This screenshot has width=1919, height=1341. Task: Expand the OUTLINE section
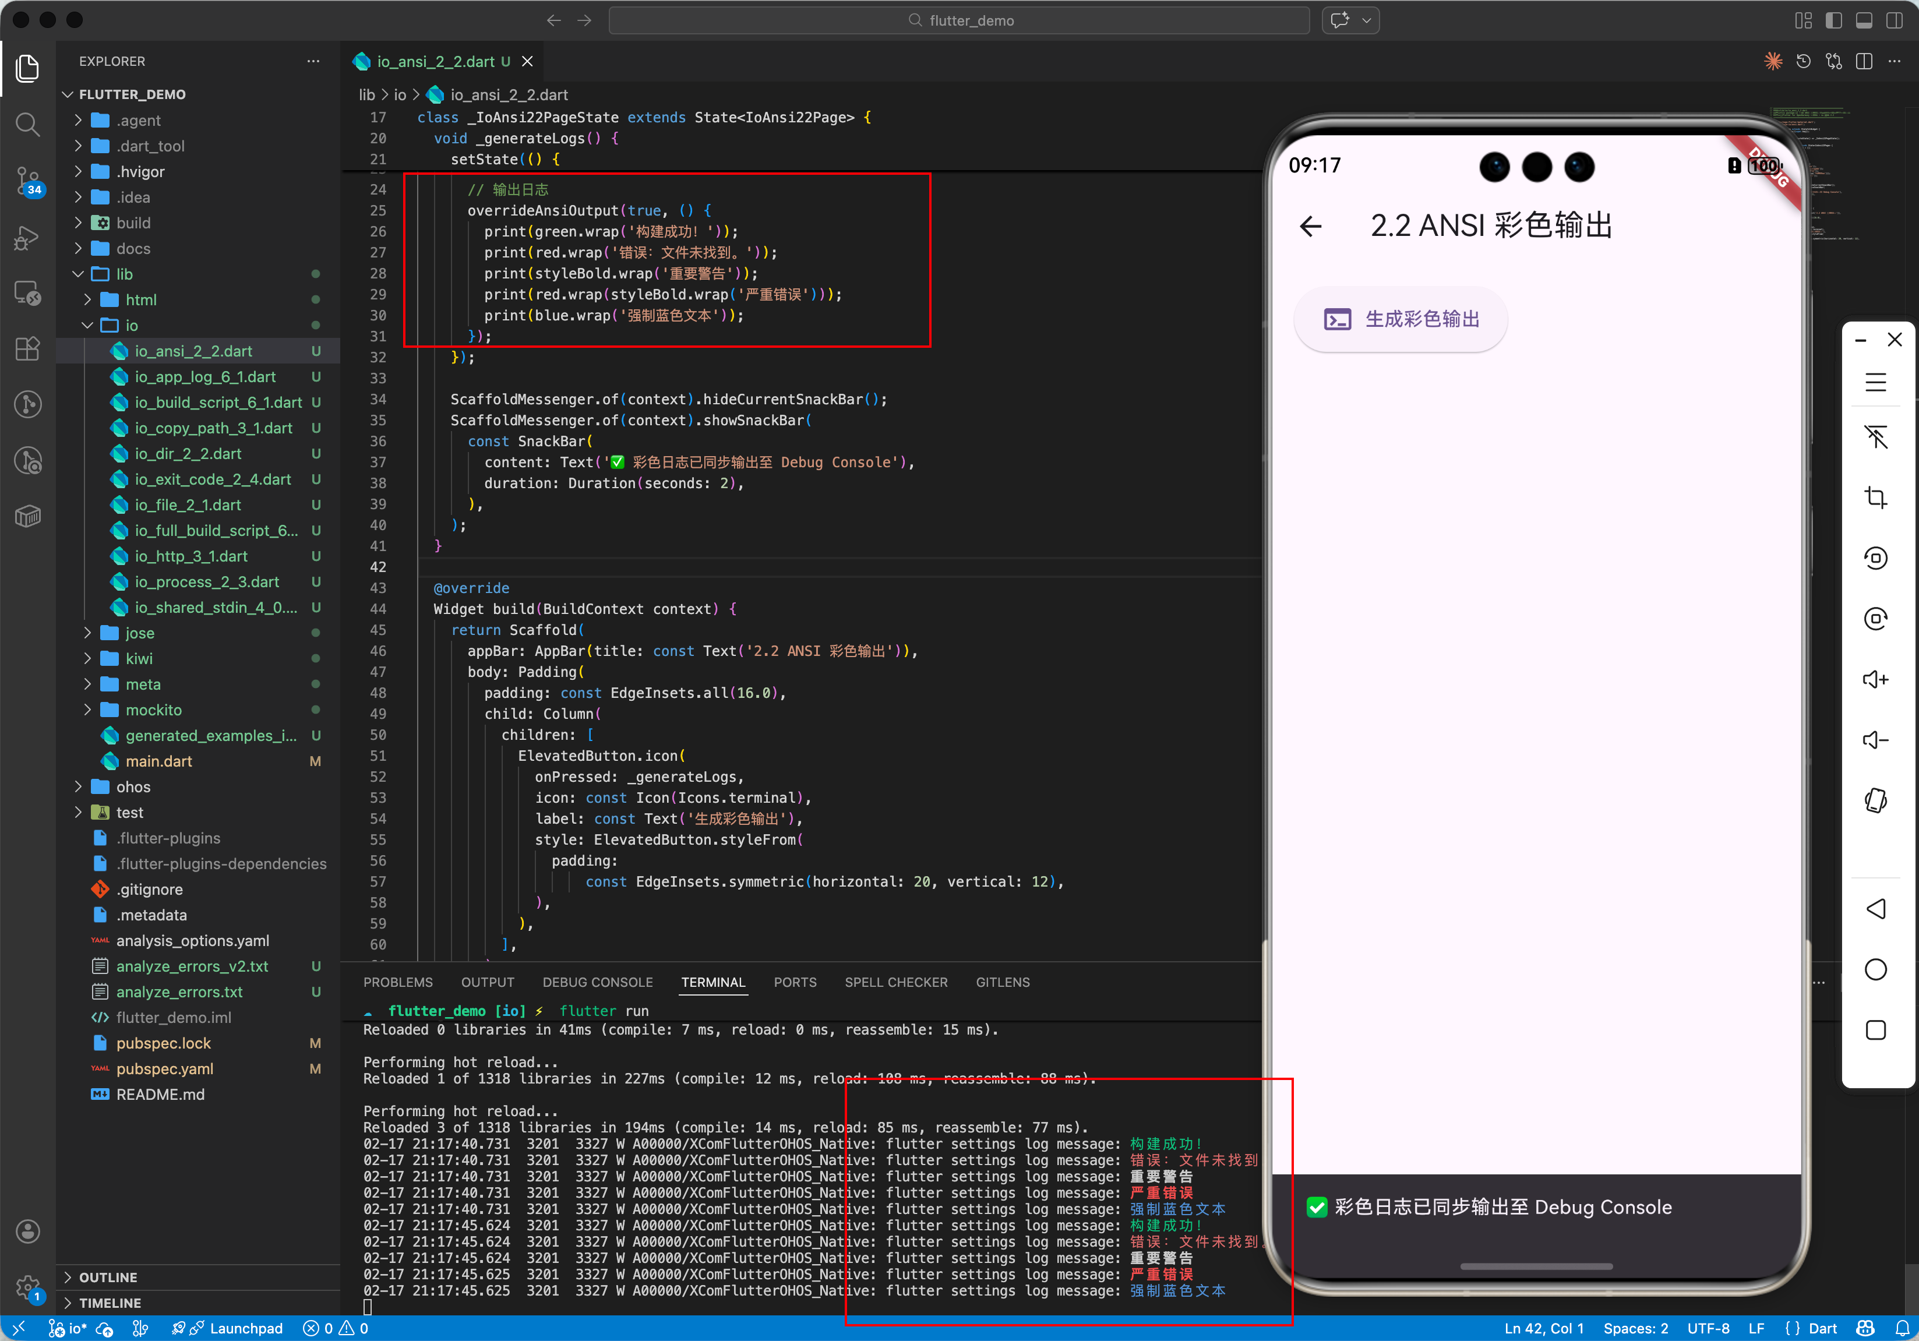(108, 1278)
